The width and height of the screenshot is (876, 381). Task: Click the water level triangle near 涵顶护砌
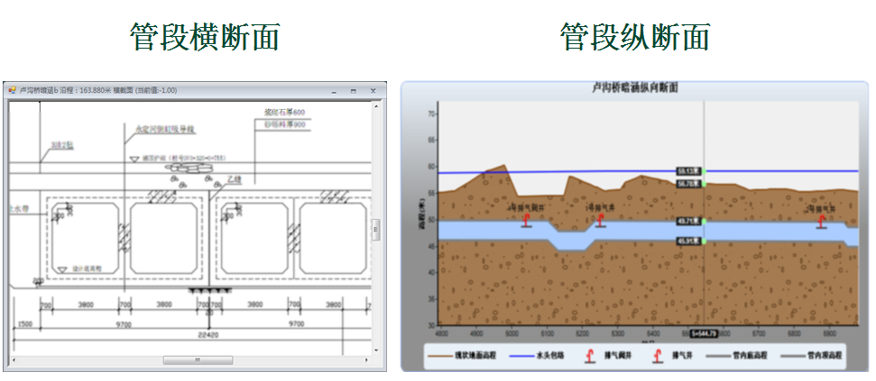click(x=134, y=159)
